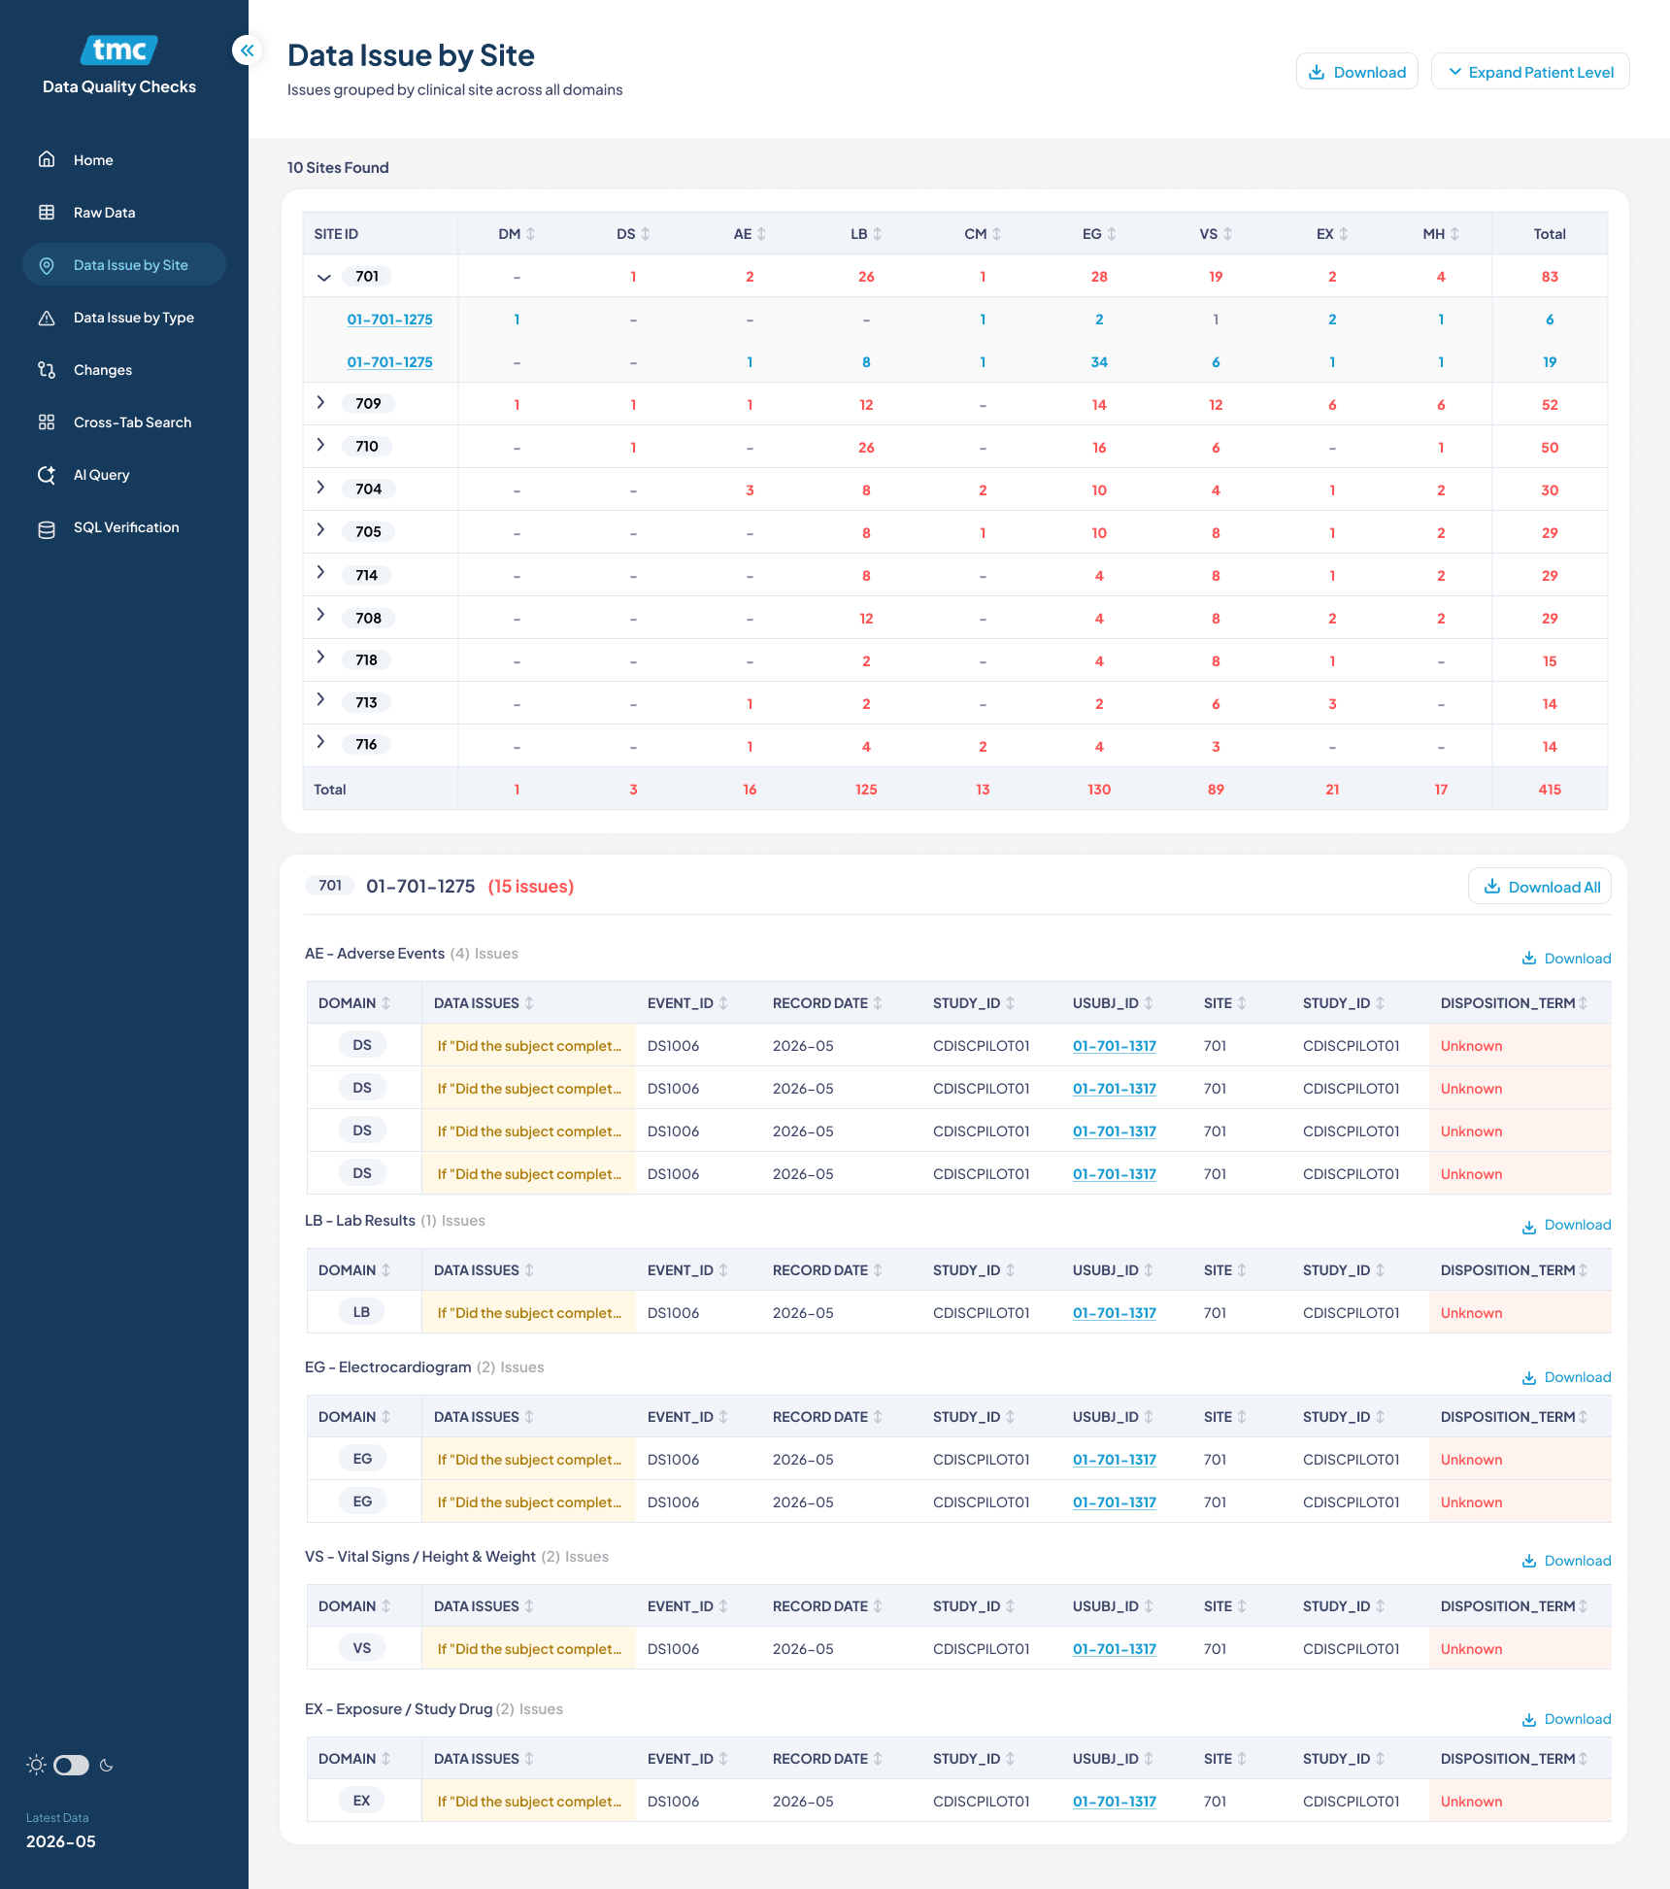Expand site 710 row
Viewport: 1670px width, 1889px height.
coord(320,445)
